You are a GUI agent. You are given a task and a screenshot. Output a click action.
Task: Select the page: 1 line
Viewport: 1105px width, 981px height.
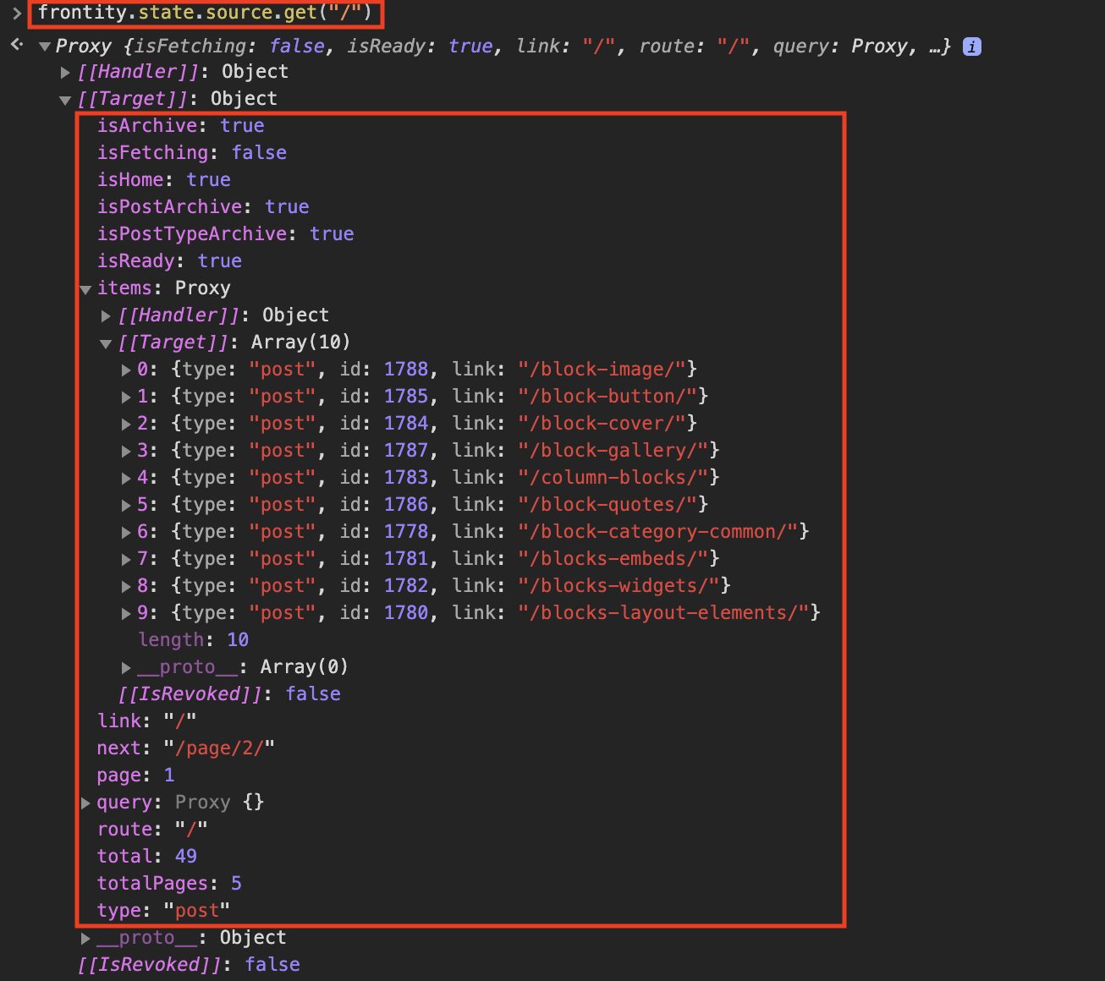(x=135, y=775)
